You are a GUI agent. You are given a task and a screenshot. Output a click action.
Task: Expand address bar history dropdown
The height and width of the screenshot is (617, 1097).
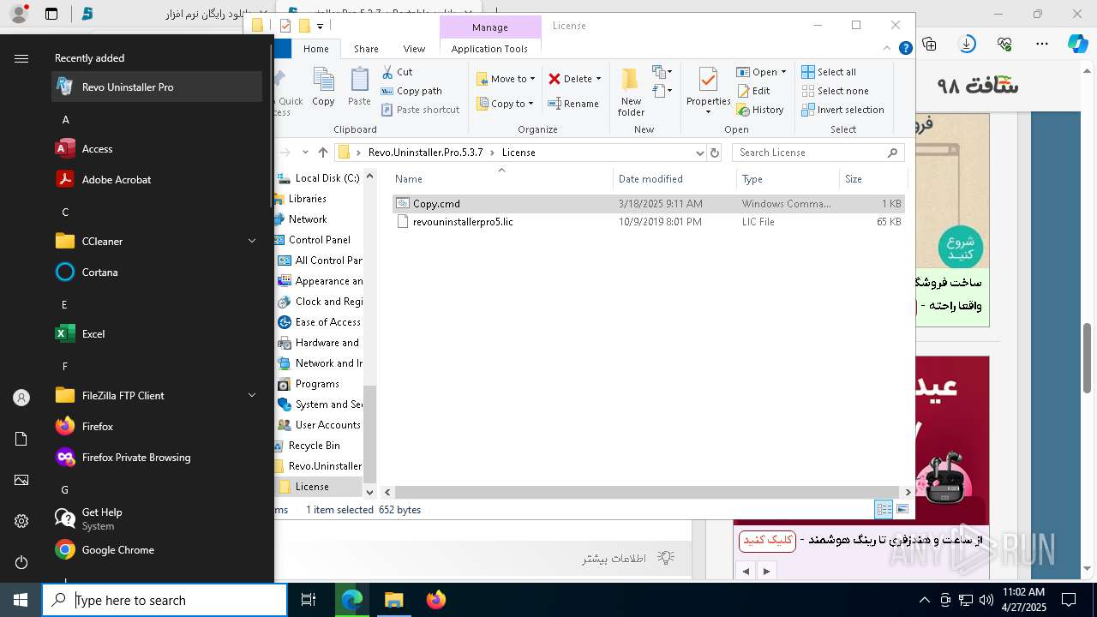pos(699,153)
